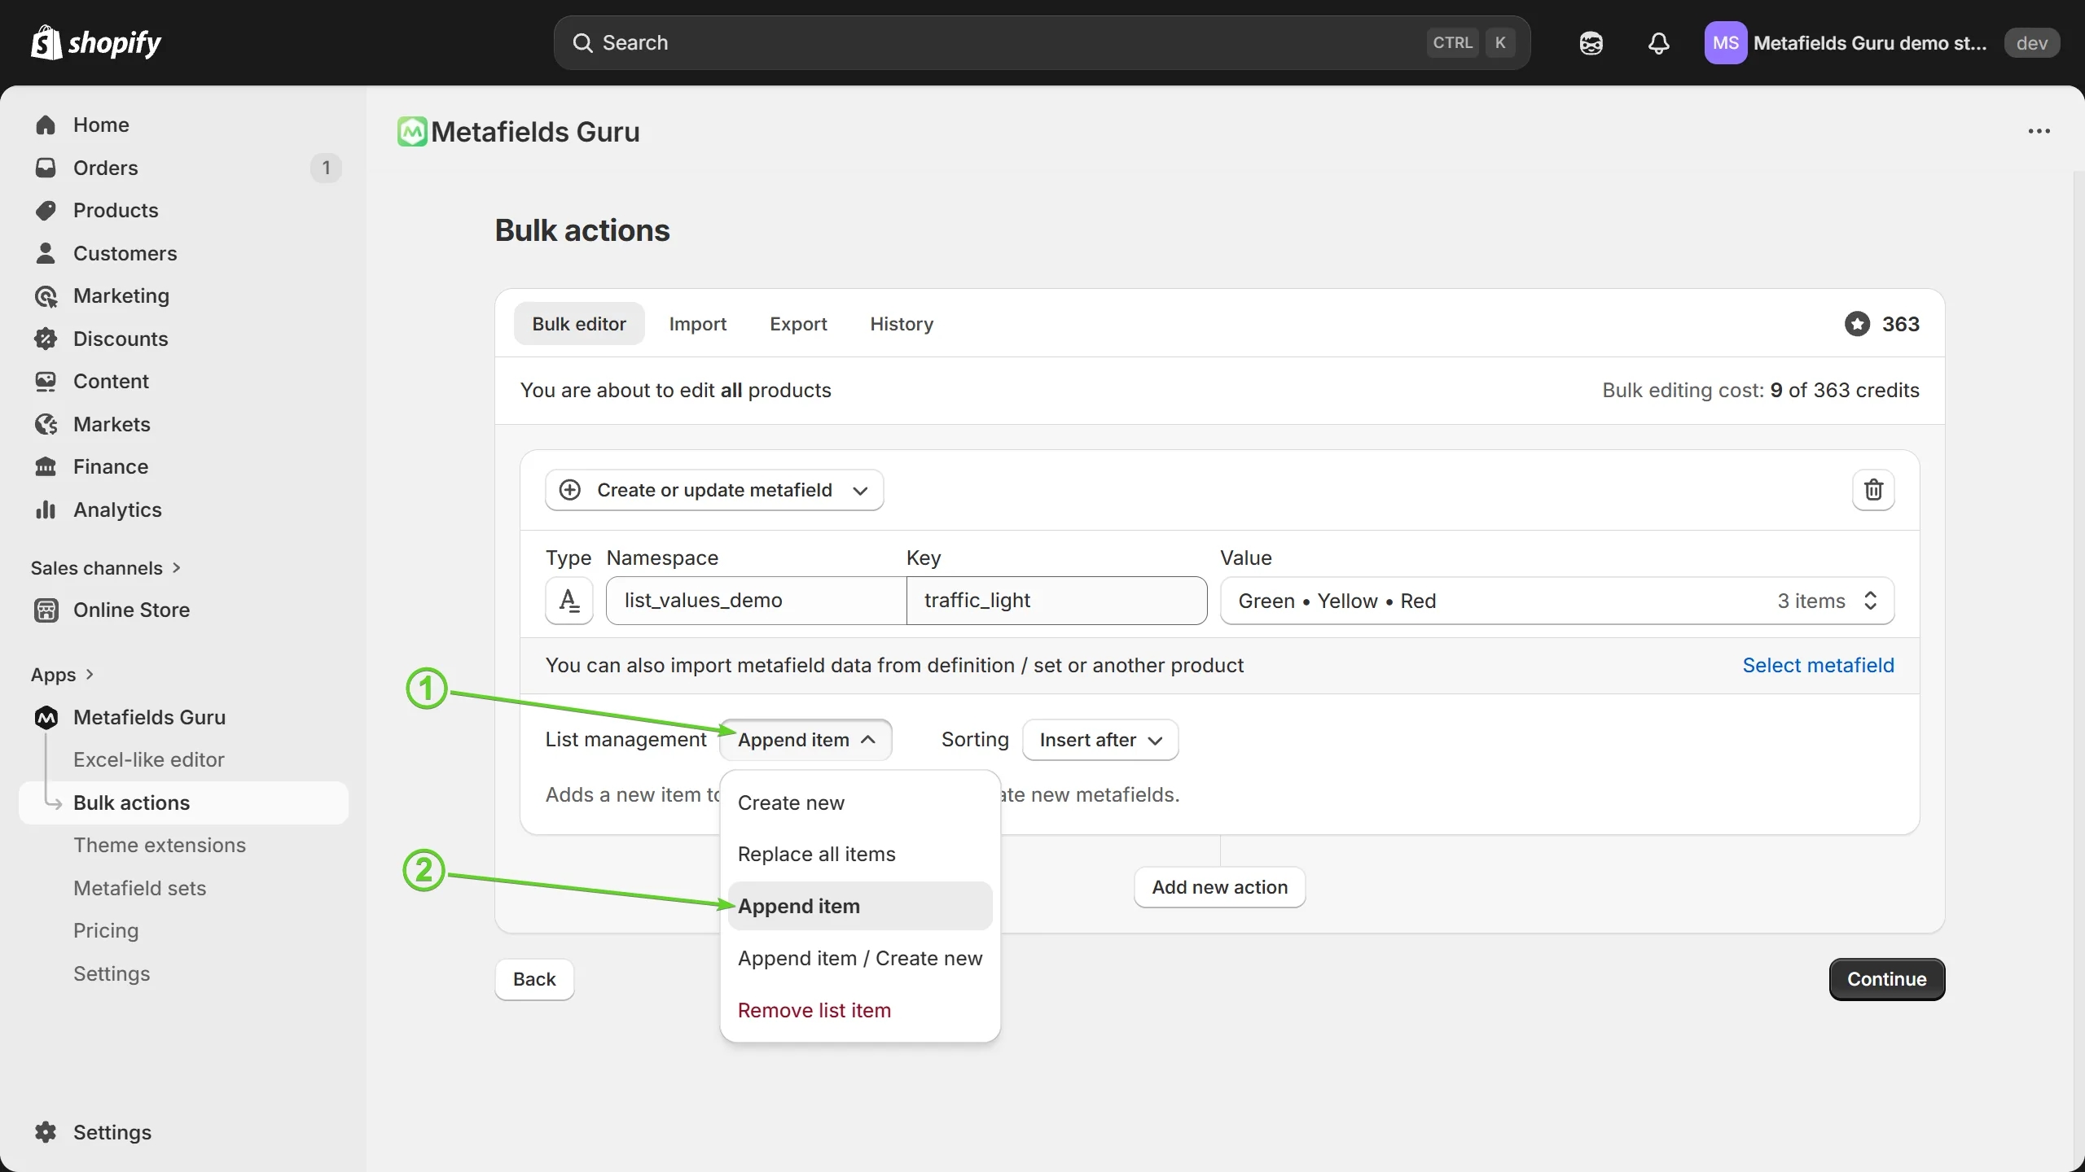
Task: Open the three-dot app menu
Action: click(2039, 131)
